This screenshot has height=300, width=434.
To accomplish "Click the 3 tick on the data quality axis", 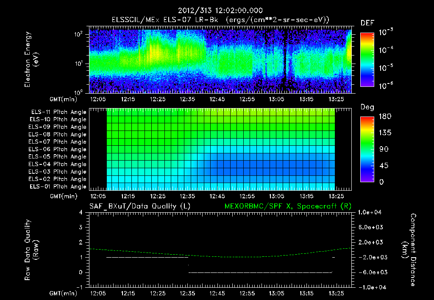I will coord(81,227).
